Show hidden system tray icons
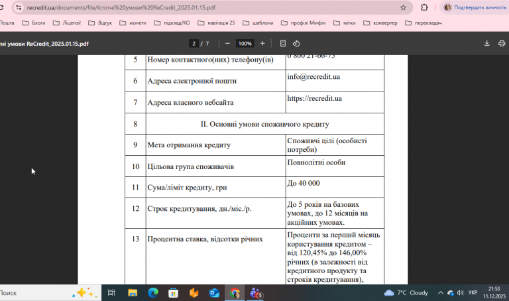This screenshot has height=301, width=509. [x=441, y=293]
